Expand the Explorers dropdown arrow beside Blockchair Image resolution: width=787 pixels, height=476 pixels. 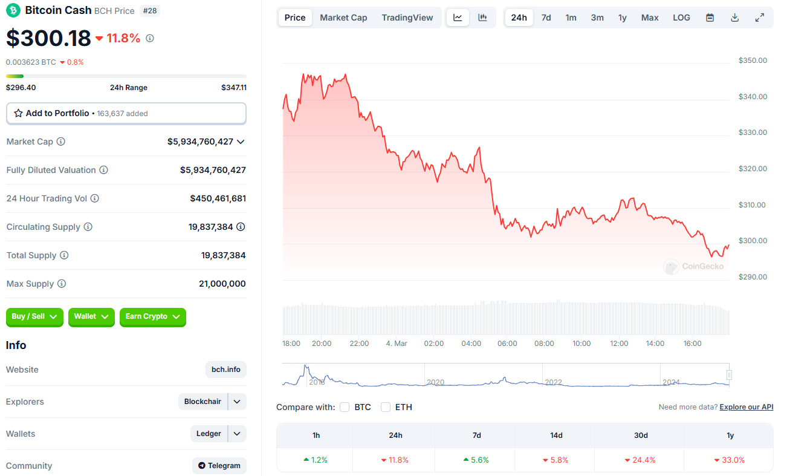[237, 402]
